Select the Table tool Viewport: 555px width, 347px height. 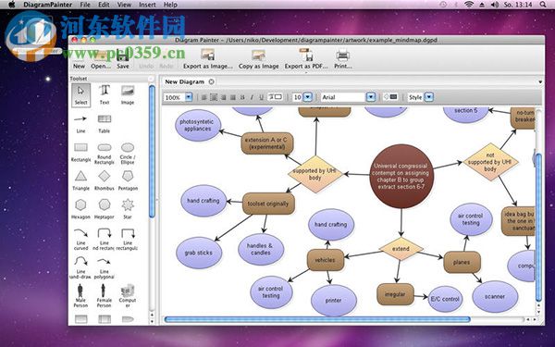point(104,123)
